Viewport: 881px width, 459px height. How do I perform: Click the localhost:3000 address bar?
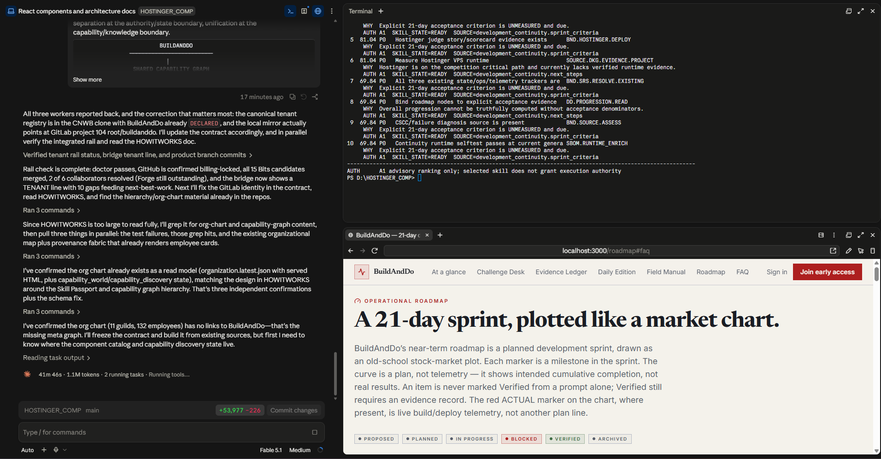tap(606, 251)
